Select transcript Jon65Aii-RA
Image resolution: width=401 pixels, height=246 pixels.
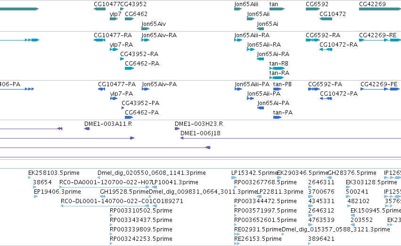coord(264,45)
